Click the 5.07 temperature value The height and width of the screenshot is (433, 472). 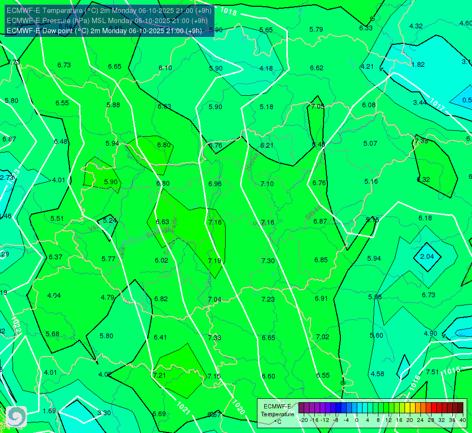click(x=370, y=144)
